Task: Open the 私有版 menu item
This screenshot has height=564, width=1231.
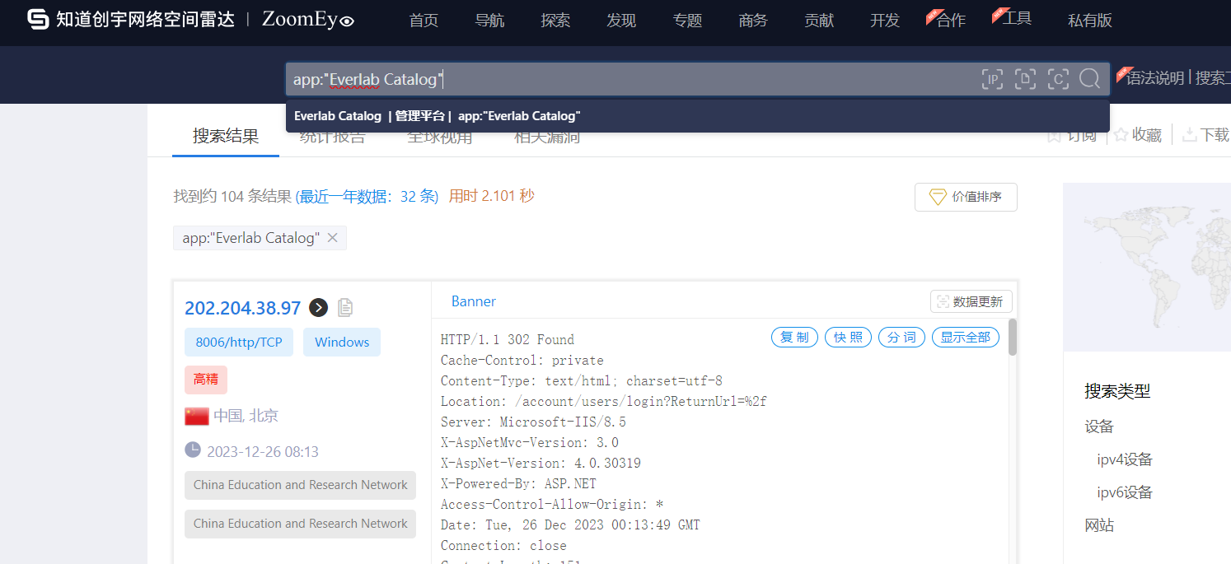Action: click(1090, 21)
